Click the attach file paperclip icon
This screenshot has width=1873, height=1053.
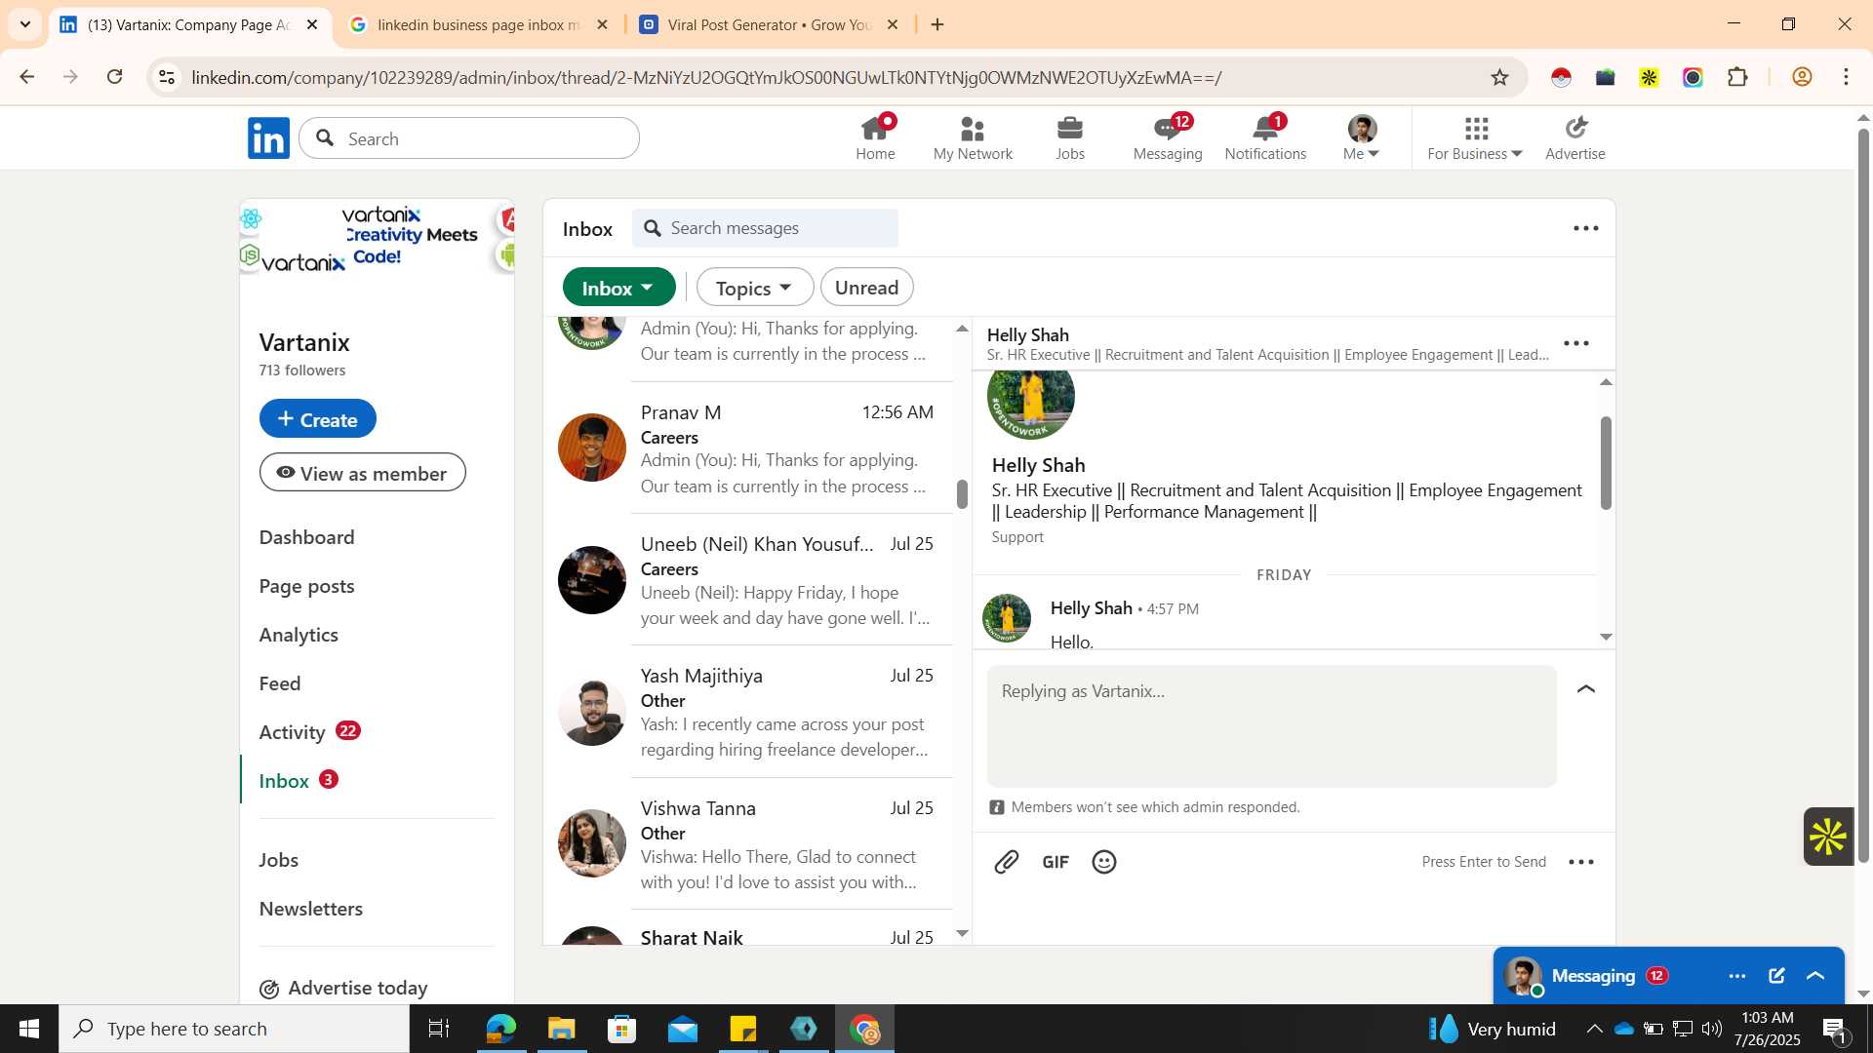pos(1007,862)
